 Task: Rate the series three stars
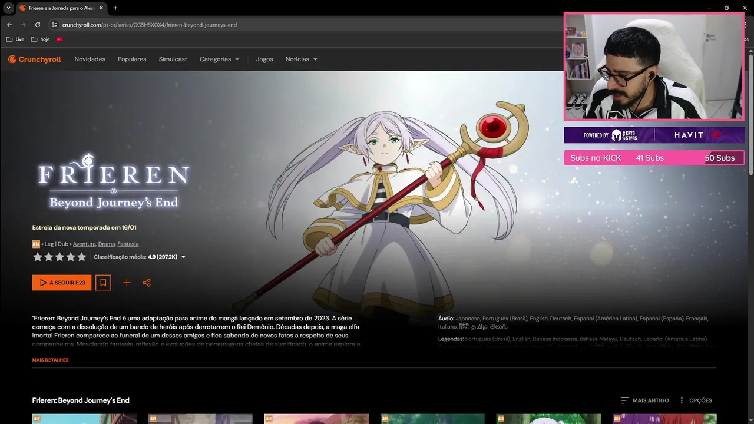(59, 257)
